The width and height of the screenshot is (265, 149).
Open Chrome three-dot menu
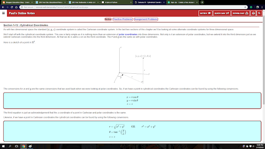pyautogui.click(x=262, y=7)
